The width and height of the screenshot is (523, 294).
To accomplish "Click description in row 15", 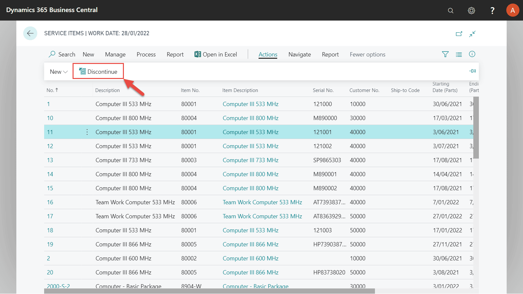I will click(x=124, y=188).
